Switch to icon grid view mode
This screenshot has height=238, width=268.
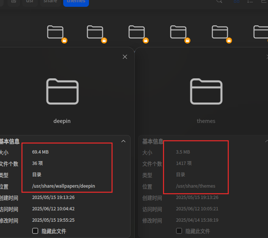[x=236, y=2]
